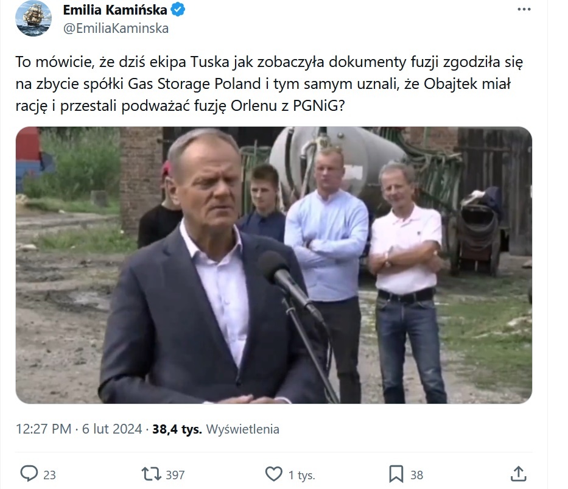
Task: Click the 397 reposts count
Action: click(175, 475)
